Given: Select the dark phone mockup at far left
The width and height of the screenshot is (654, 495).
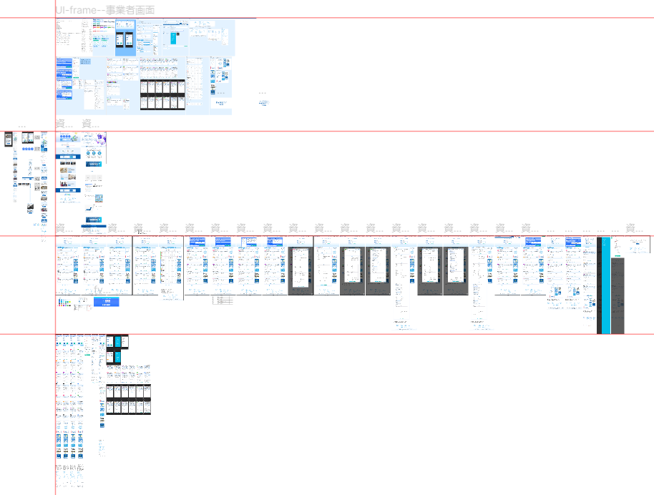Looking at the screenshot, I should [x=9, y=139].
